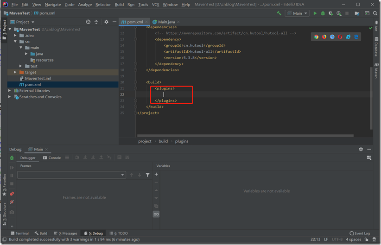This screenshot has width=381, height=245.
Task: Click the filter frames funnel icon
Action: 147,175
